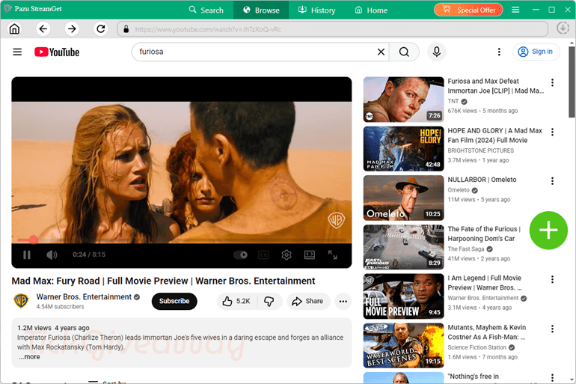The height and width of the screenshot is (384, 576).
Task: Click the download icon beside the address bar
Action: 563,28
